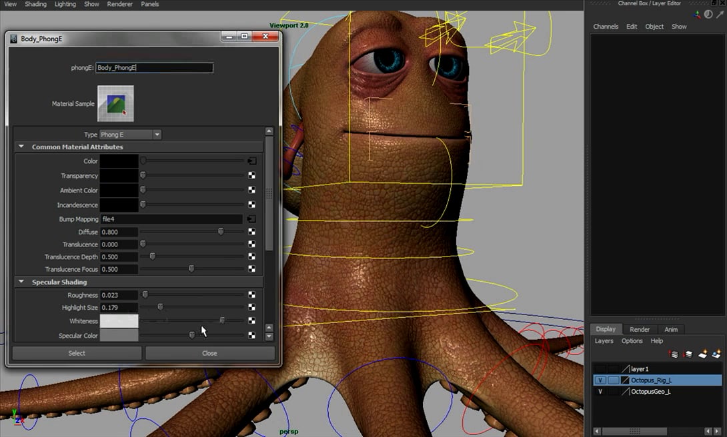Click the Ambient Color map checker button

(x=251, y=190)
